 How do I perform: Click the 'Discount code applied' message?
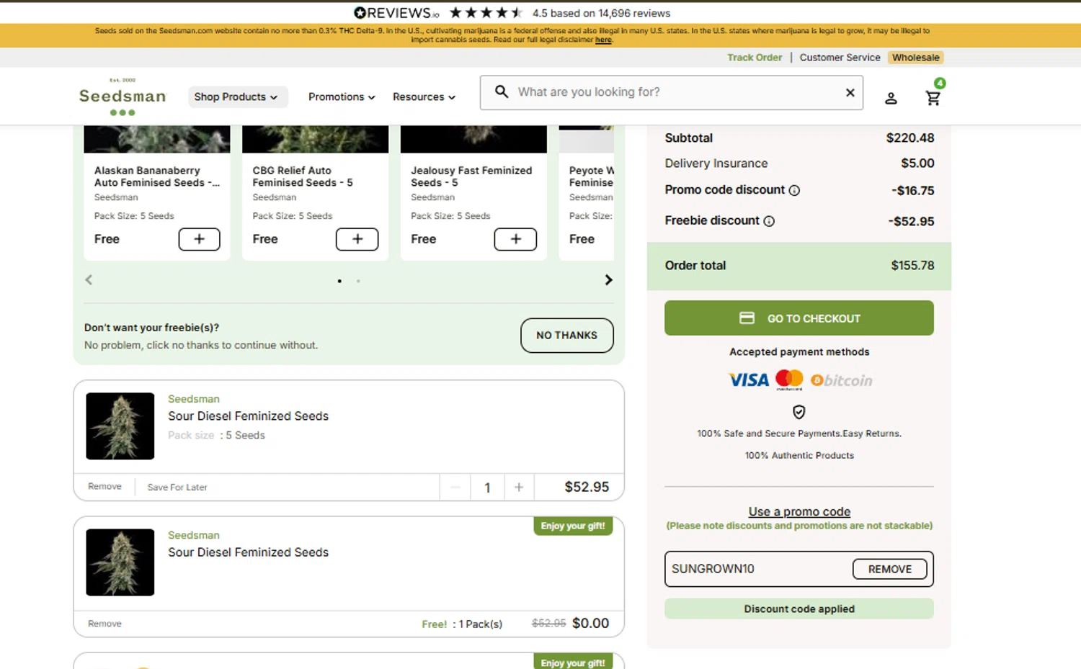[799, 609]
